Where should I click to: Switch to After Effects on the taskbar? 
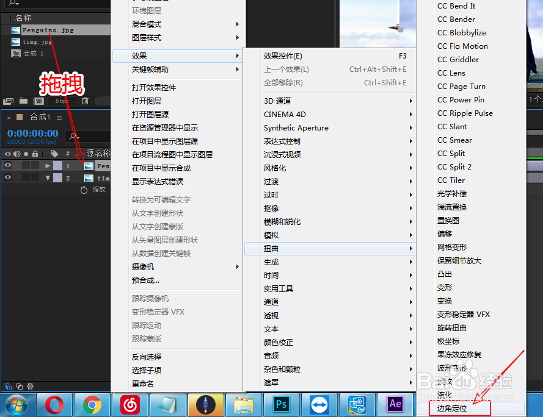pyautogui.click(x=395, y=405)
